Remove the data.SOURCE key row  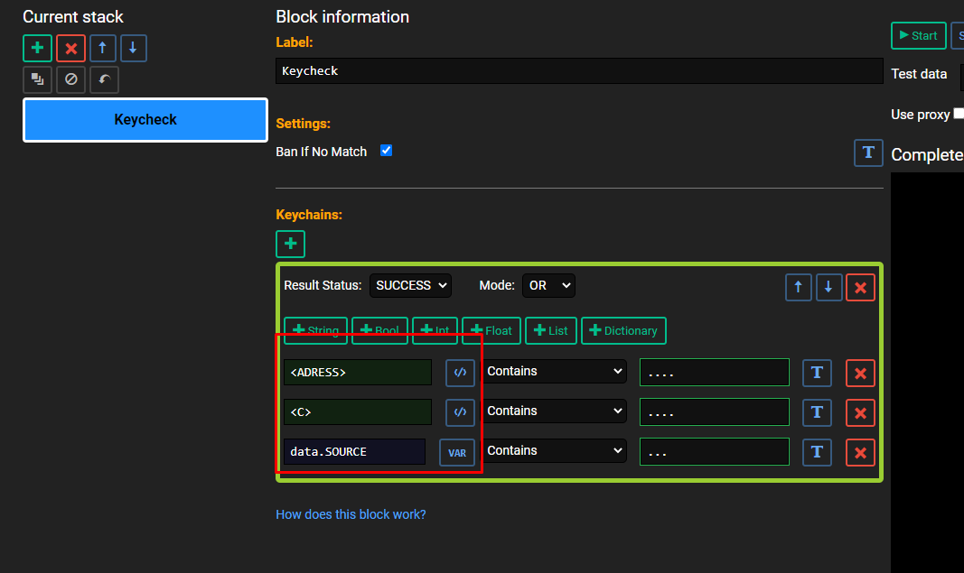tap(860, 453)
